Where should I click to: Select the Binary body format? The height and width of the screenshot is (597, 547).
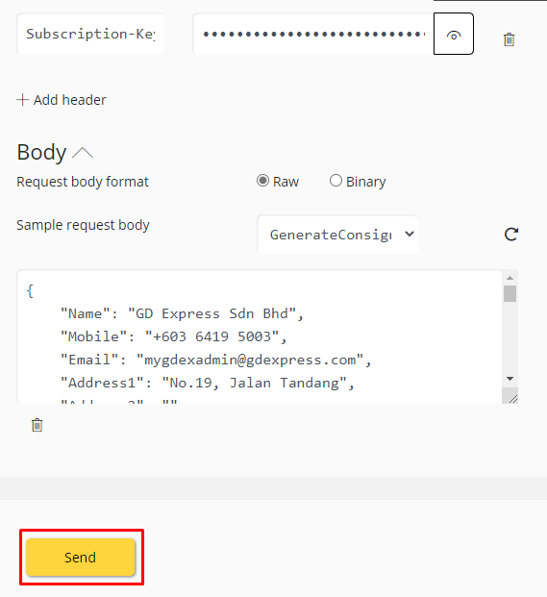pyautogui.click(x=336, y=181)
